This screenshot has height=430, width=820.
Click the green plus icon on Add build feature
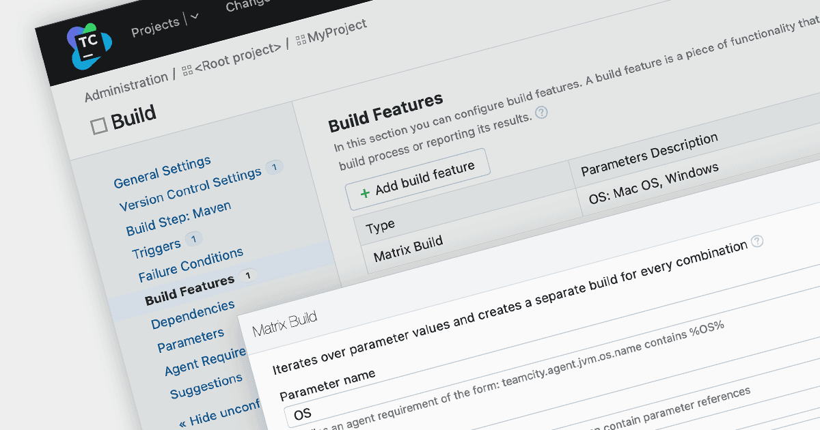pyautogui.click(x=365, y=192)
